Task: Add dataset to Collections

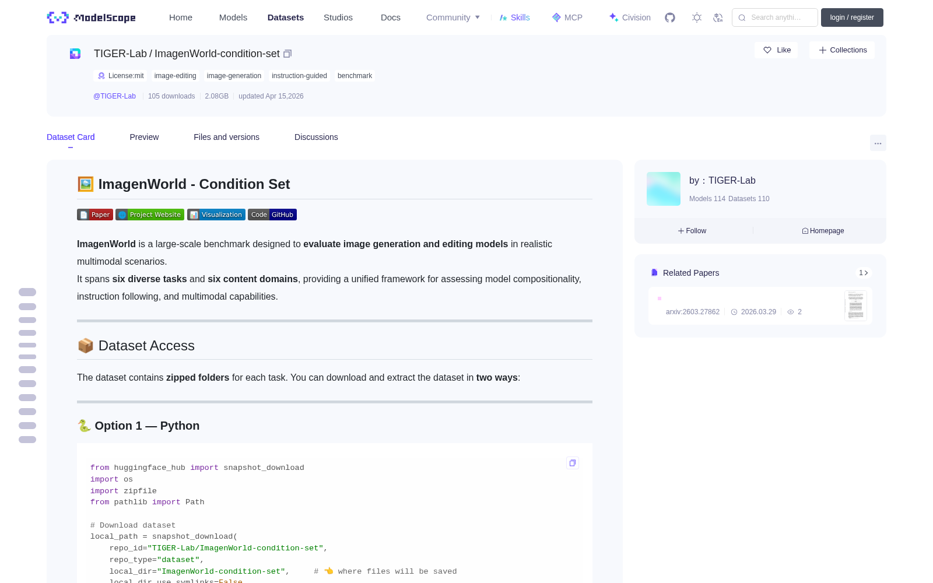Action: [x=842, y=50]
